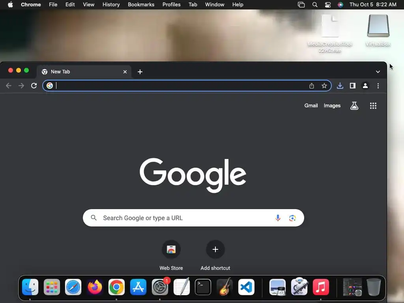The height and width of the screenshot is (303, 404).
Task: Open Launchpad from the Dock
Action: tap(52, 287)
